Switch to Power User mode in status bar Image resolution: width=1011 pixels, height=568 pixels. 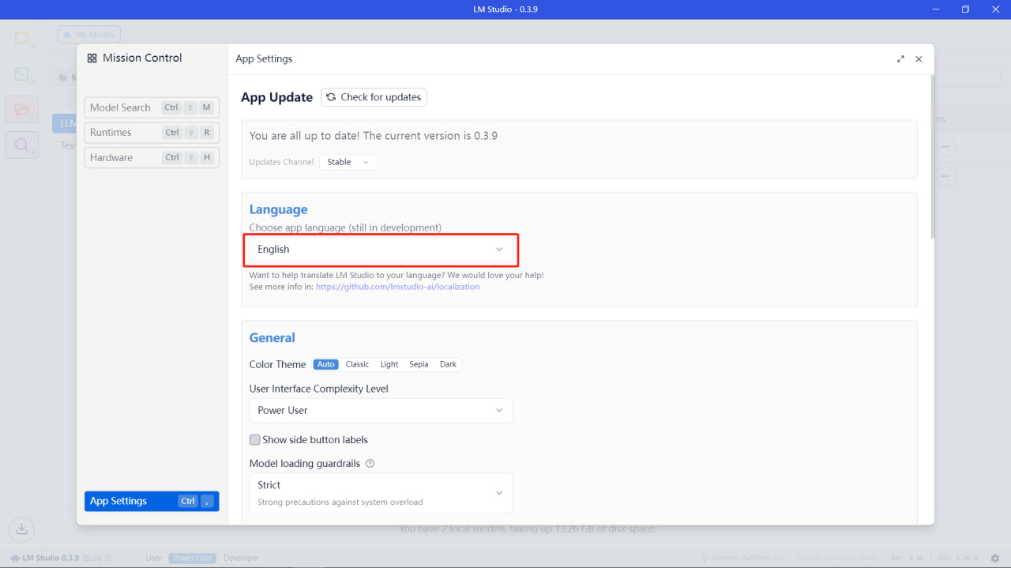click(x=193, y=558)
